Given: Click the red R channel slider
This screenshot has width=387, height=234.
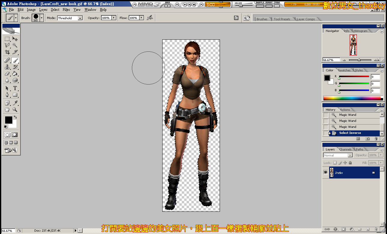Looking at the screenshot, I should (354, 77).
